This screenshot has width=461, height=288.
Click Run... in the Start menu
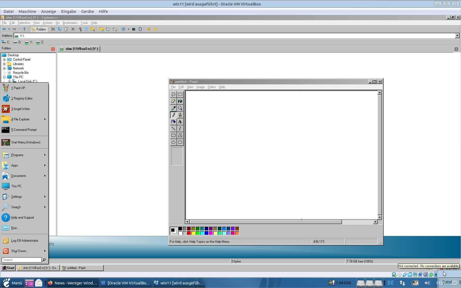[x=15, y=228]
